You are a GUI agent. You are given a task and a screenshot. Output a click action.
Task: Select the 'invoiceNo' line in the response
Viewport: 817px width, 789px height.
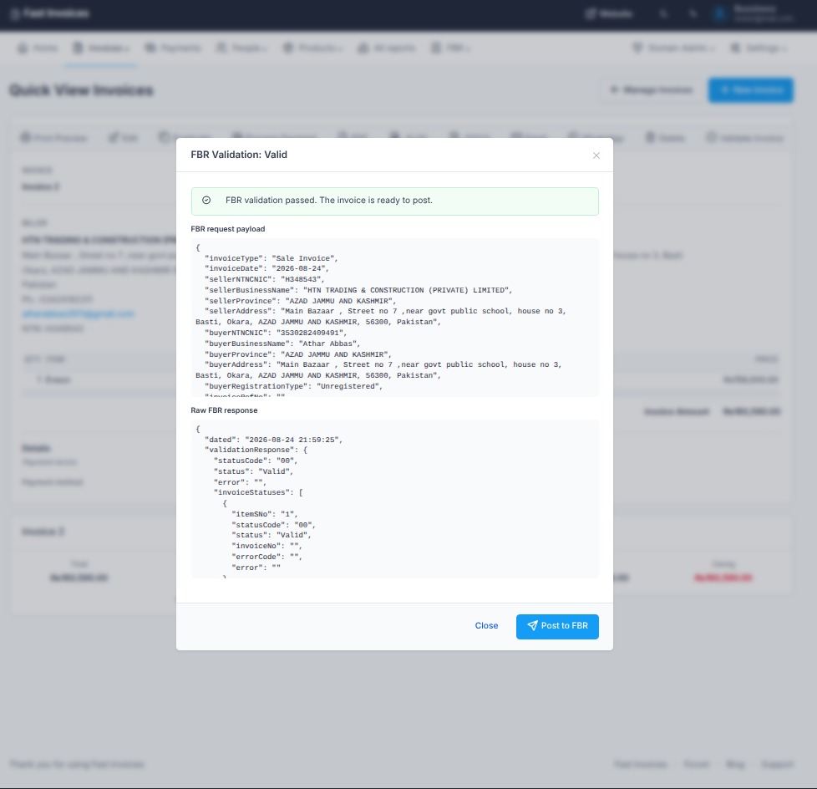tap(266, 546)
